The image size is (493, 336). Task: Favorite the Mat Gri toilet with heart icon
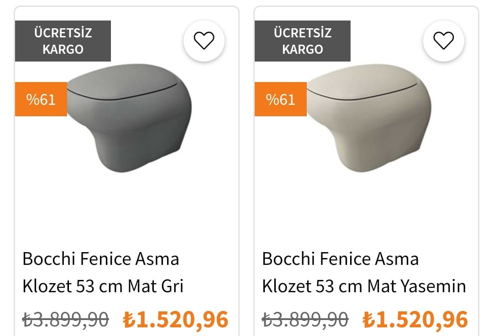(204, 41)
